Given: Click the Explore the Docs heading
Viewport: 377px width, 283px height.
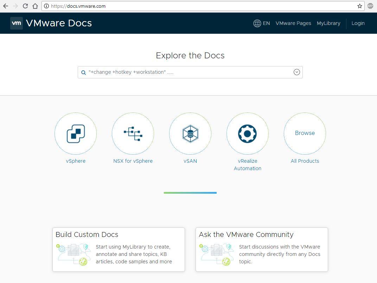Looking at the screenshot, I should (190, 56).
